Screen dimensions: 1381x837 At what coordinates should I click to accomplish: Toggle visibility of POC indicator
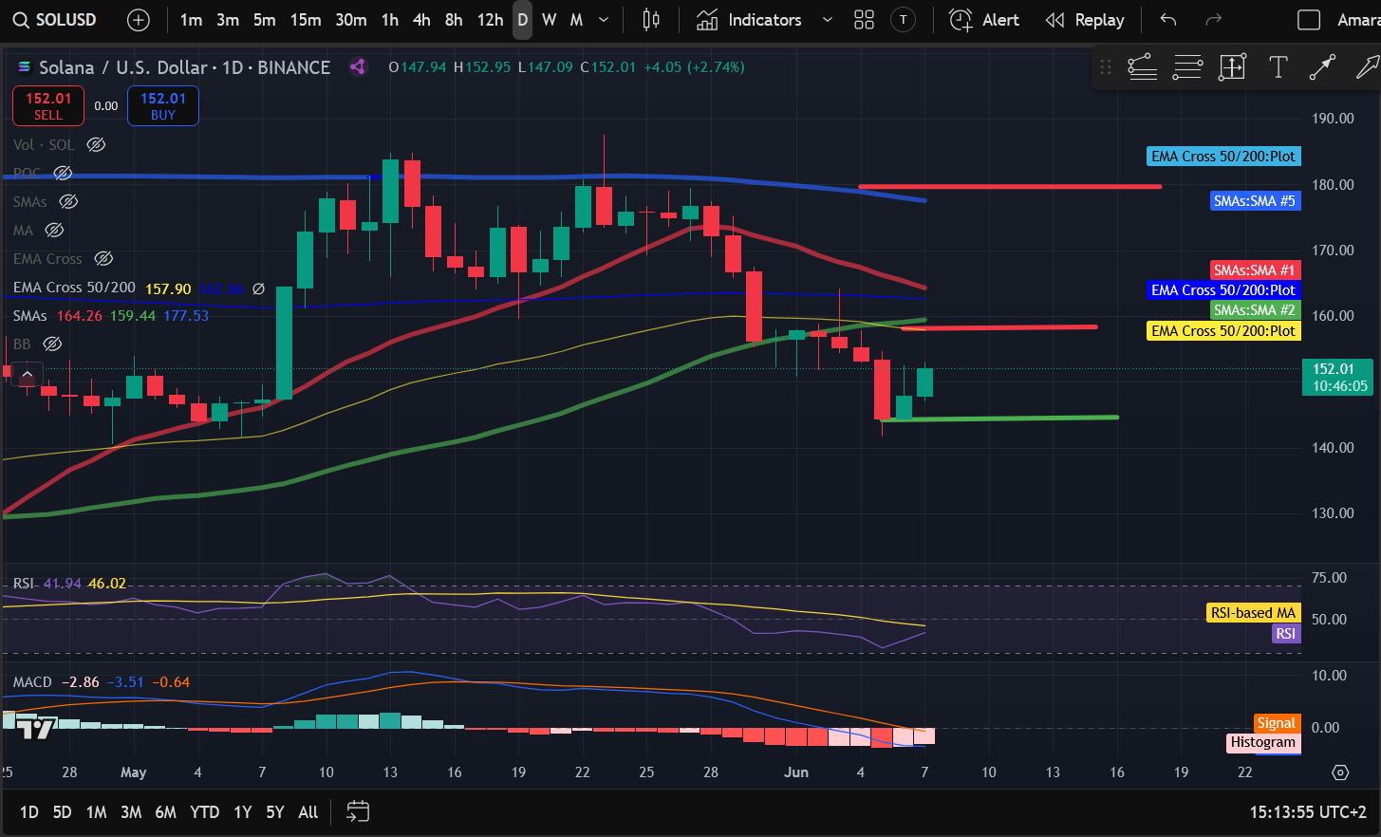(x=63, y=174)
